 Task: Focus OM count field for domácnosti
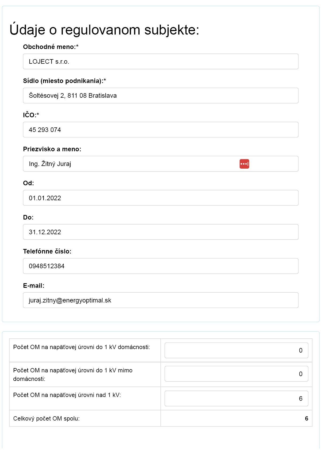click(x=236, y=350)
